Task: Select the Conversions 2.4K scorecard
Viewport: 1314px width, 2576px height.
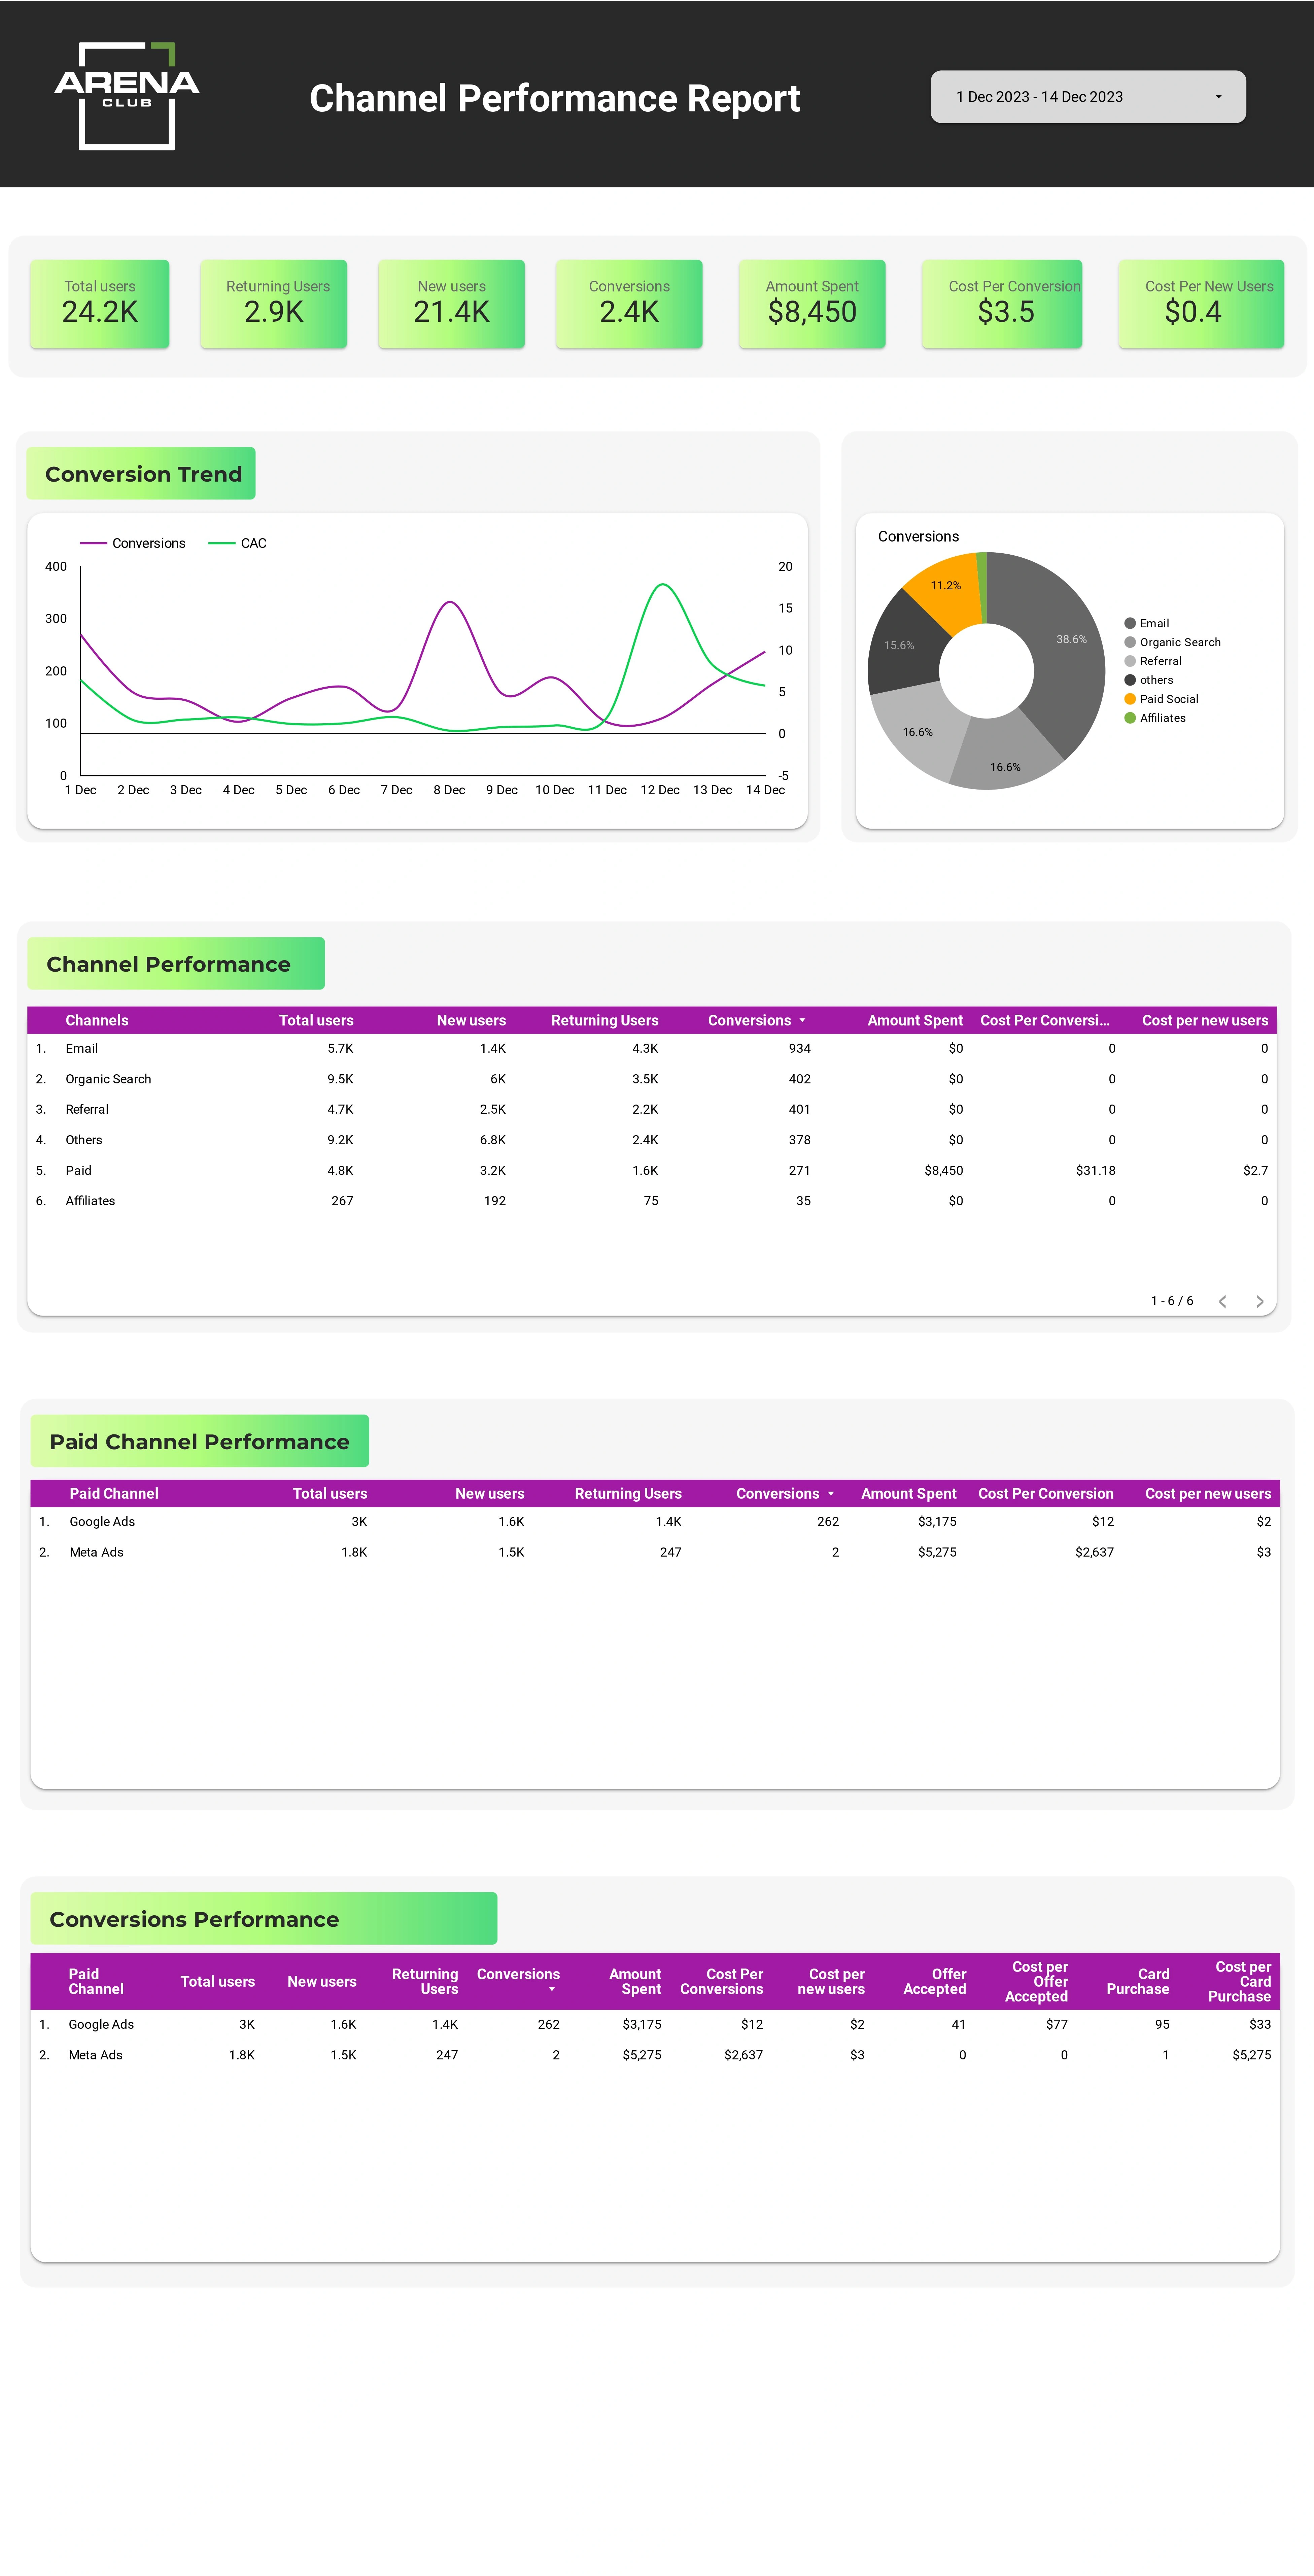Action: [x=629, y=304]
